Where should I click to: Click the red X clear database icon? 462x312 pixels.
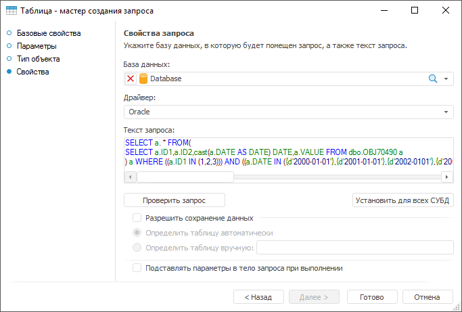click(x=131, y=79)
